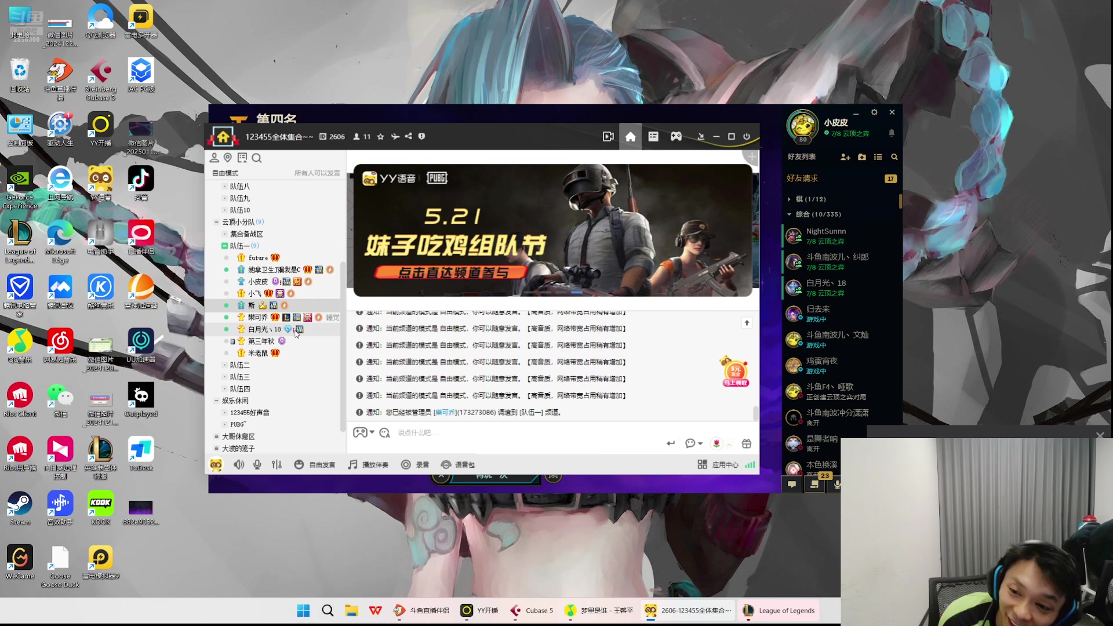Image resolution: width=1113 pixels, height=626 pixels.
Task: Toggle the YY microphone mute
Action: point(257,464)
